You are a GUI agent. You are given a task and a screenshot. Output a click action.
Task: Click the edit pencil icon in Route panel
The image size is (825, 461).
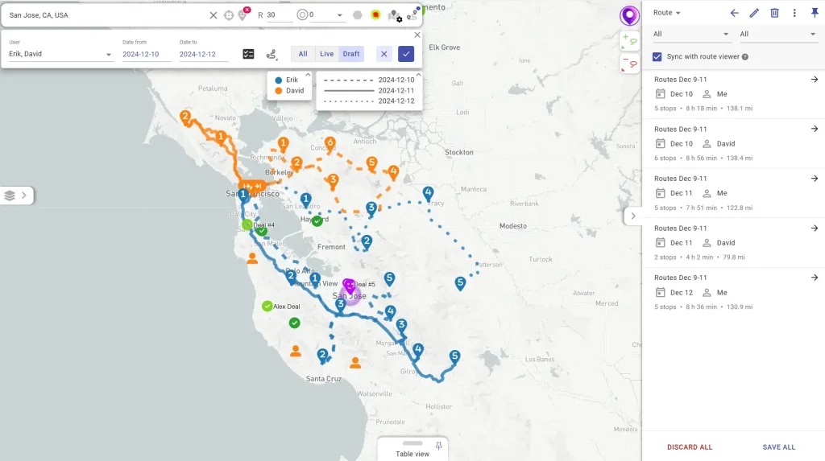pos(754,13)
